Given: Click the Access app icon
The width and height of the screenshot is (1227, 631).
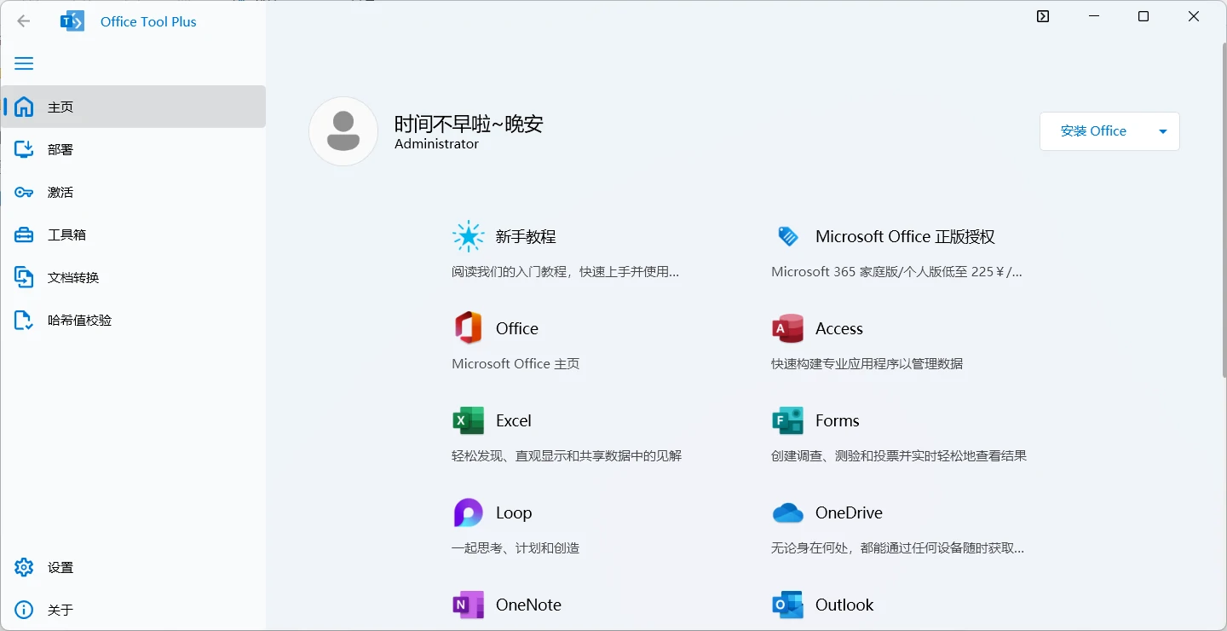Looking at the screenshot, I should pyautogui.click(x=787, y=327).
